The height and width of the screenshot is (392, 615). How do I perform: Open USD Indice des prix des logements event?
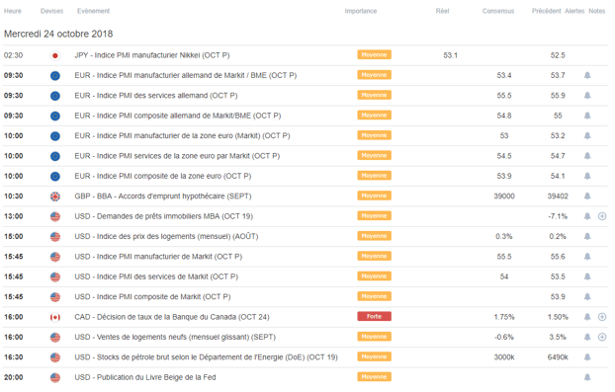click(166, 236)
